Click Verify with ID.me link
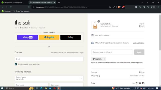The height and width of the screenshot is (90, 161). [139, 43]
